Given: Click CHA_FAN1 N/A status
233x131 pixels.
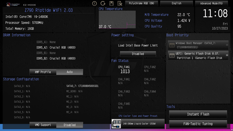Looking at the screenshot, I should (124, 81).
